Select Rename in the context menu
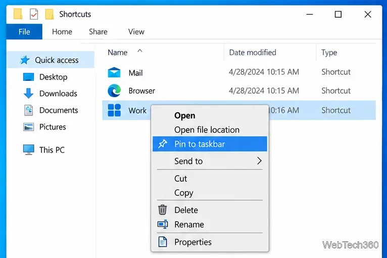Viewport: 387px width, 258px height. (x=210, y=225)
